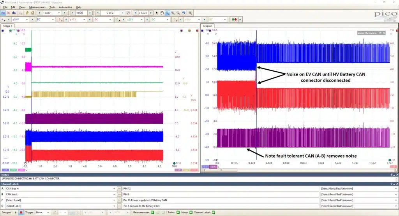Add a measurement with green plus
The width and height of the screenshot is (399, 216).
(x=152, y=212)
